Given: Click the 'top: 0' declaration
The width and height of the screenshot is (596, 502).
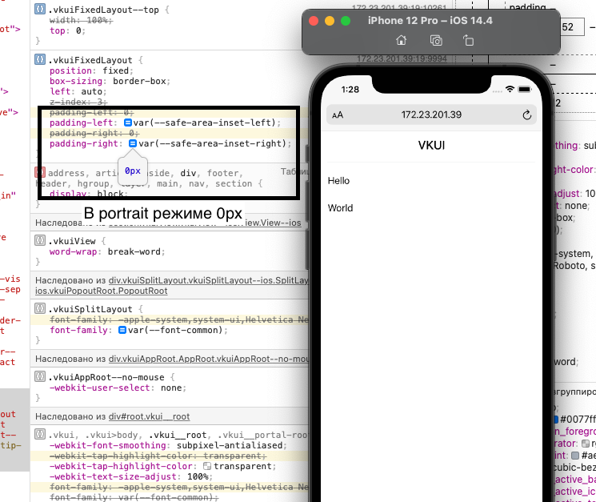Looking at the screenshot, I should [68, 30].
